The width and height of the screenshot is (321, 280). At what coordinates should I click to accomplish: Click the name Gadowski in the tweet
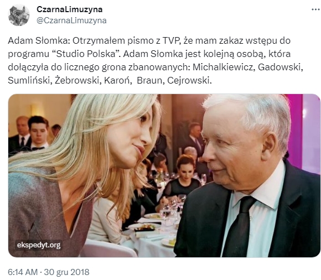tap(280, 67)
